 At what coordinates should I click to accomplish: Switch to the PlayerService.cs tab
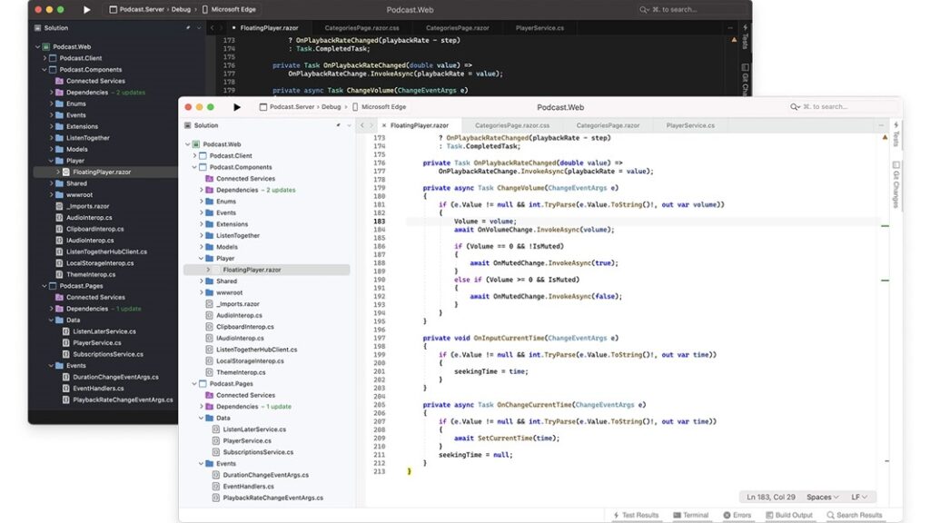[x=688, y=124]
